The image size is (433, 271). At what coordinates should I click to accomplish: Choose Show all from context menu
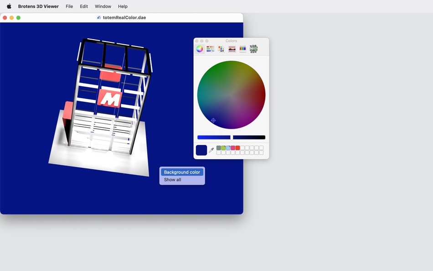point(173,179)
